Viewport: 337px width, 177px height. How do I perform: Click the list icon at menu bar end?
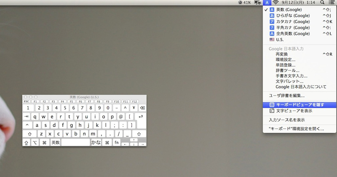pos(332,3)
